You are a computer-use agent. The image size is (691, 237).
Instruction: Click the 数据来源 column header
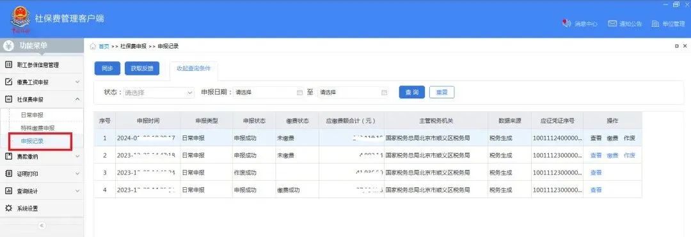pyautogui.click(x=509, y=121)
